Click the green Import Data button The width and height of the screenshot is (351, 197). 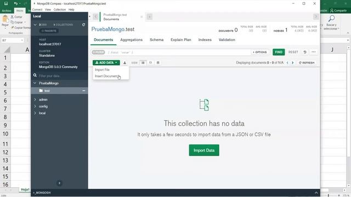[204, 150]
